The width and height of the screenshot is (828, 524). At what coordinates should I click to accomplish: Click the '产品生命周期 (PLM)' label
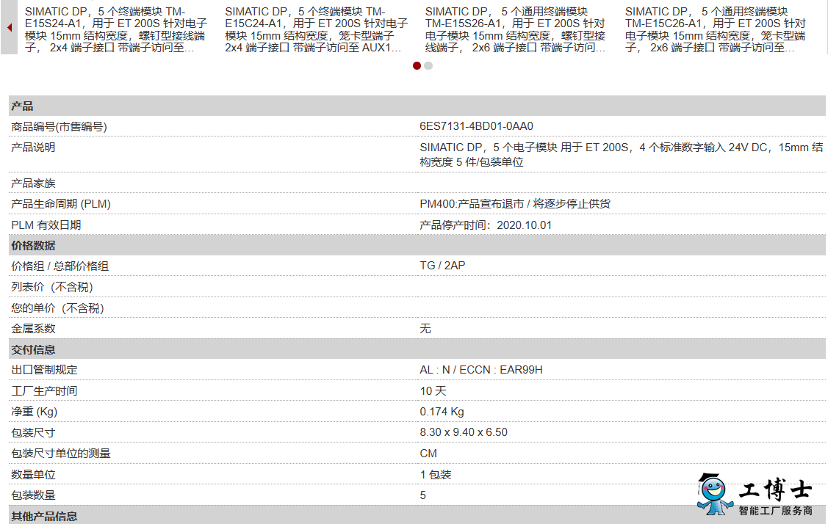coord(61,204)
